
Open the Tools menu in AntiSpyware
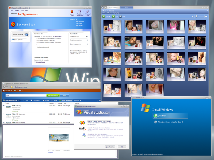pyautogui.click(x=22, y=10)
